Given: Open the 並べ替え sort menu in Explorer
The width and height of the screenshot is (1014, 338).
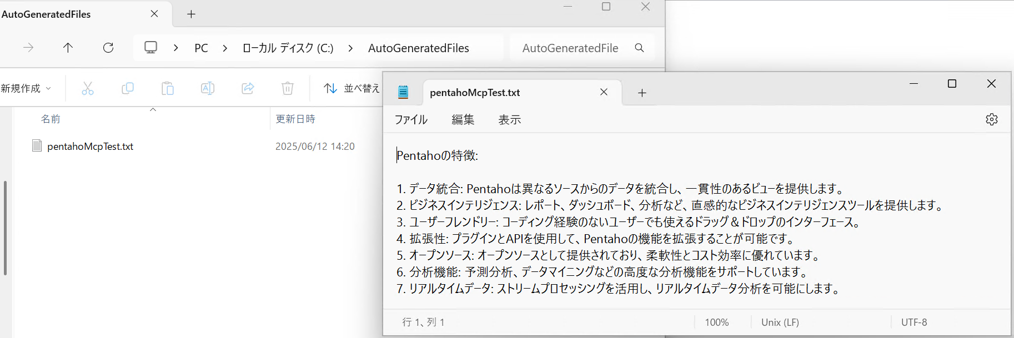Looking at the screenshot, I should pos(352,88).
